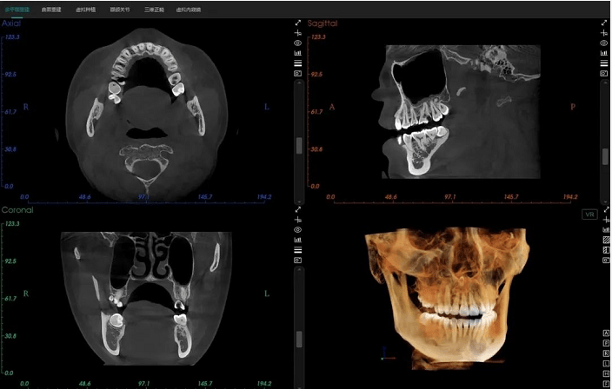The image size is (612, 389).
Task: Open lines menu in Coronal view toolbar
Action: [298, 250]
